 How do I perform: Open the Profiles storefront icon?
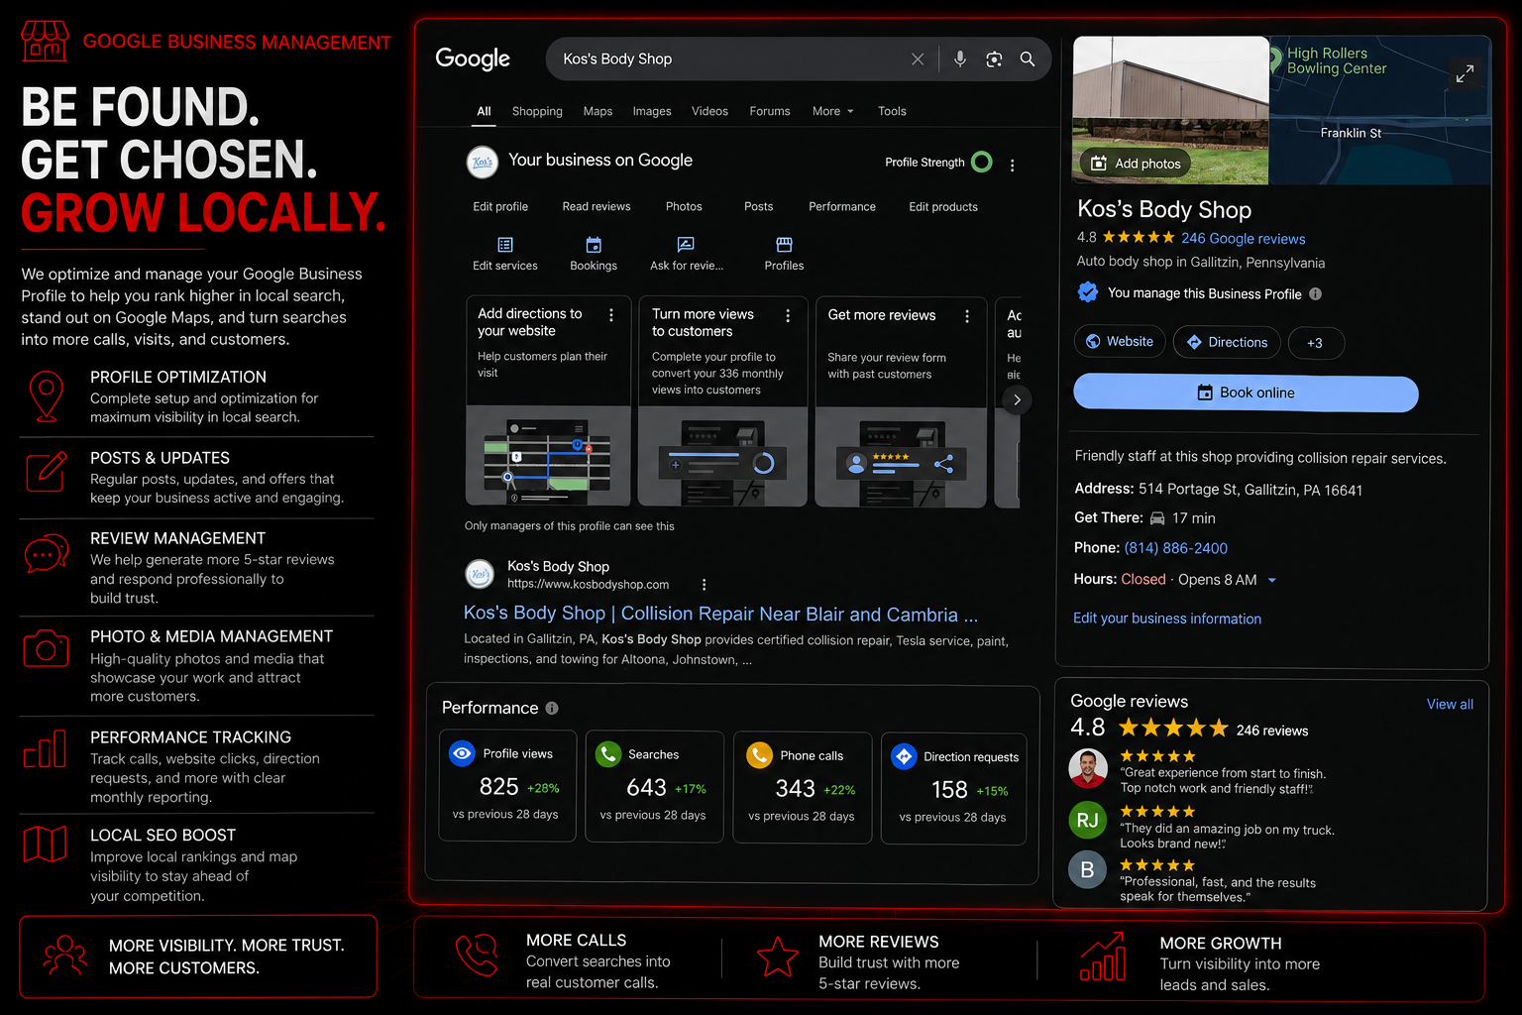(784, 245)
